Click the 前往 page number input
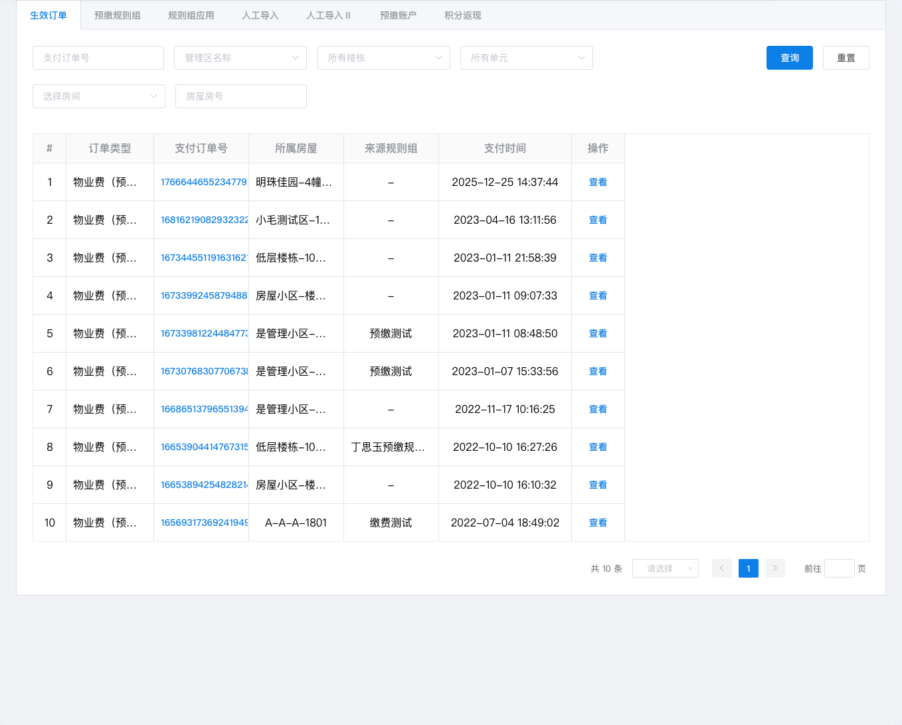This screenshot has height=725, width=902. point(839,568)
